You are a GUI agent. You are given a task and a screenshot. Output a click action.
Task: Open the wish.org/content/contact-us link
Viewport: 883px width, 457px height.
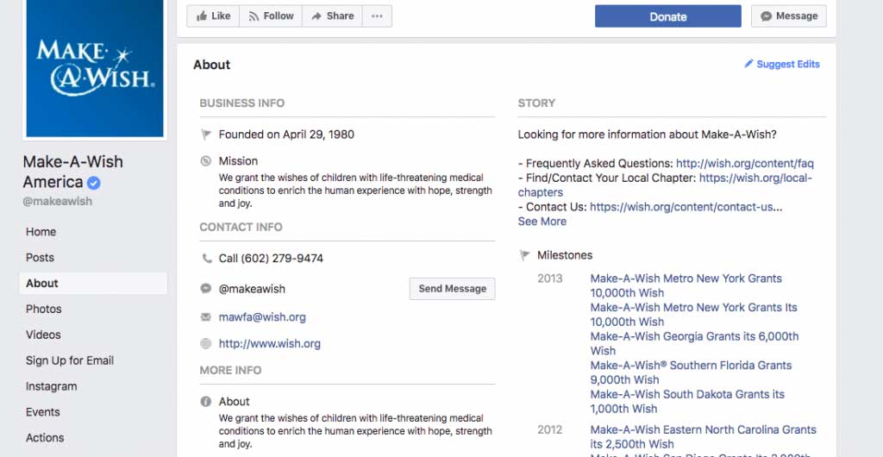[x=681, y=207]
